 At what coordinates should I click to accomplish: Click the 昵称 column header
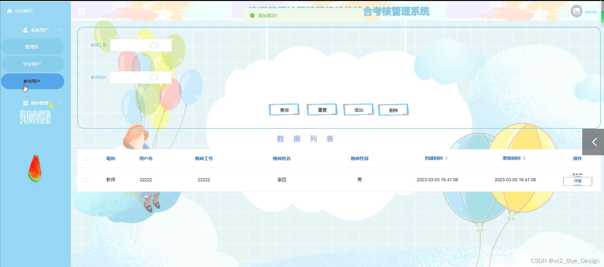[x=111, y=158]
